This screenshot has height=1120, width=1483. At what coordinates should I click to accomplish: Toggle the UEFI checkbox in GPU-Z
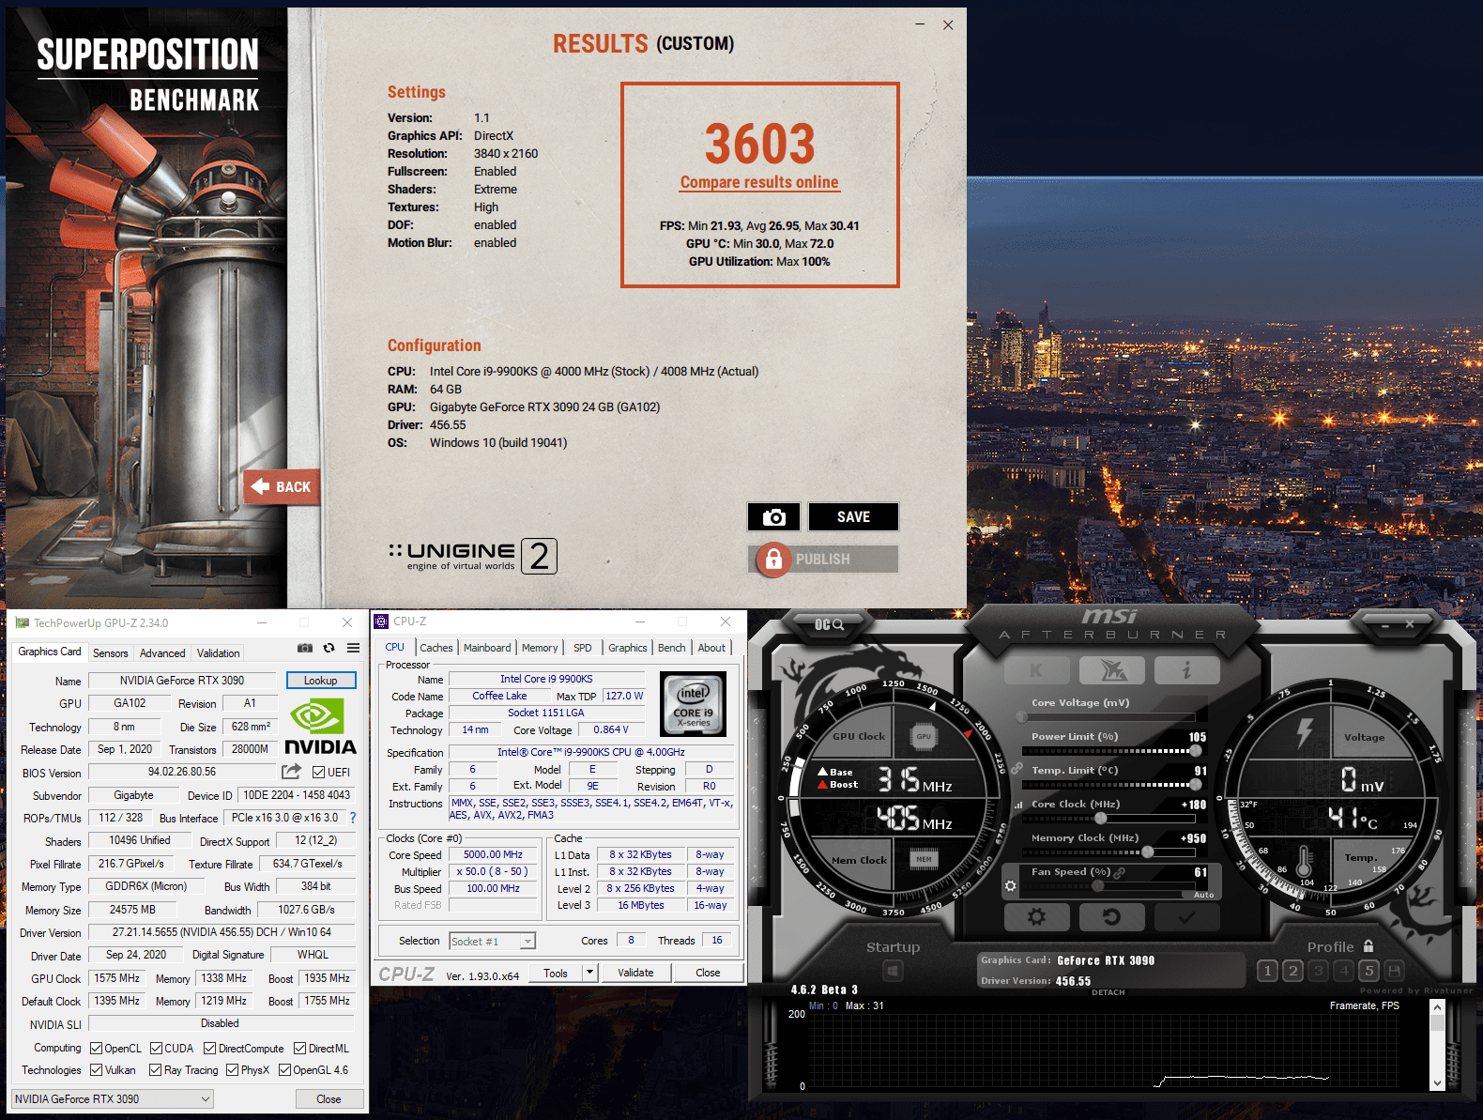[319, 773]
